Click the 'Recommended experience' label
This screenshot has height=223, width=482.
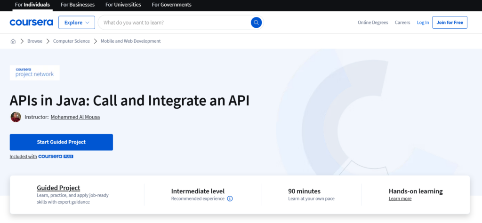coord(198,199)
